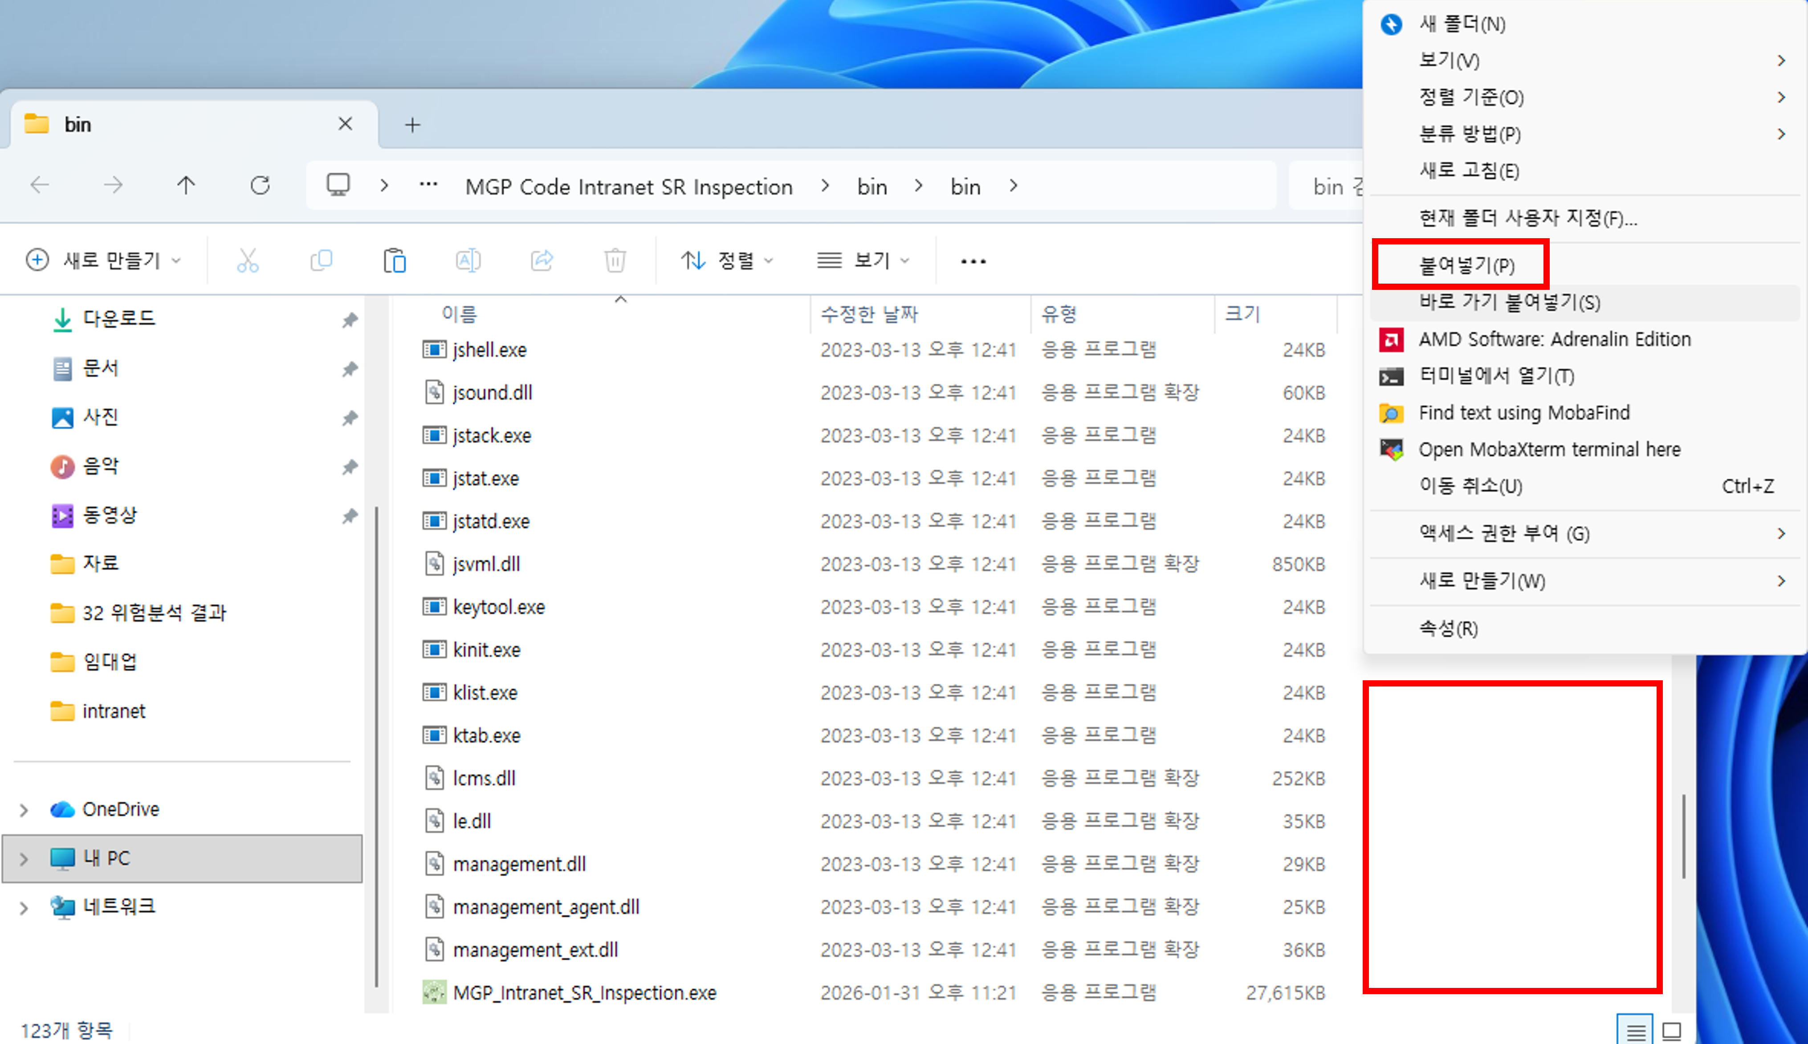1808x1044 pixels.
Task: Click the Delete icon in the toolbar
Action: (615, 260)
